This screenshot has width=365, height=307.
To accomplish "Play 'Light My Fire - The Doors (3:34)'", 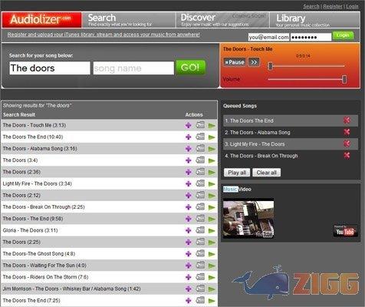I will coord(212,184).
